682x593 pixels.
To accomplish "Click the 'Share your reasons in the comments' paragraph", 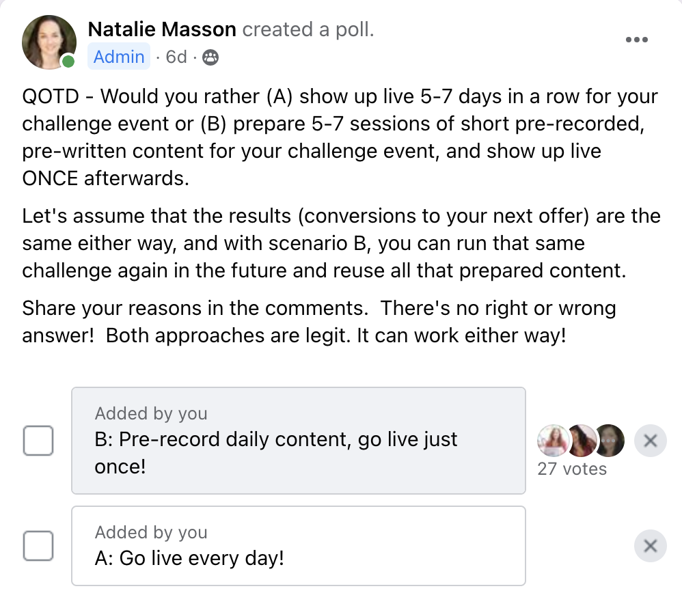I will pos(319,322).
